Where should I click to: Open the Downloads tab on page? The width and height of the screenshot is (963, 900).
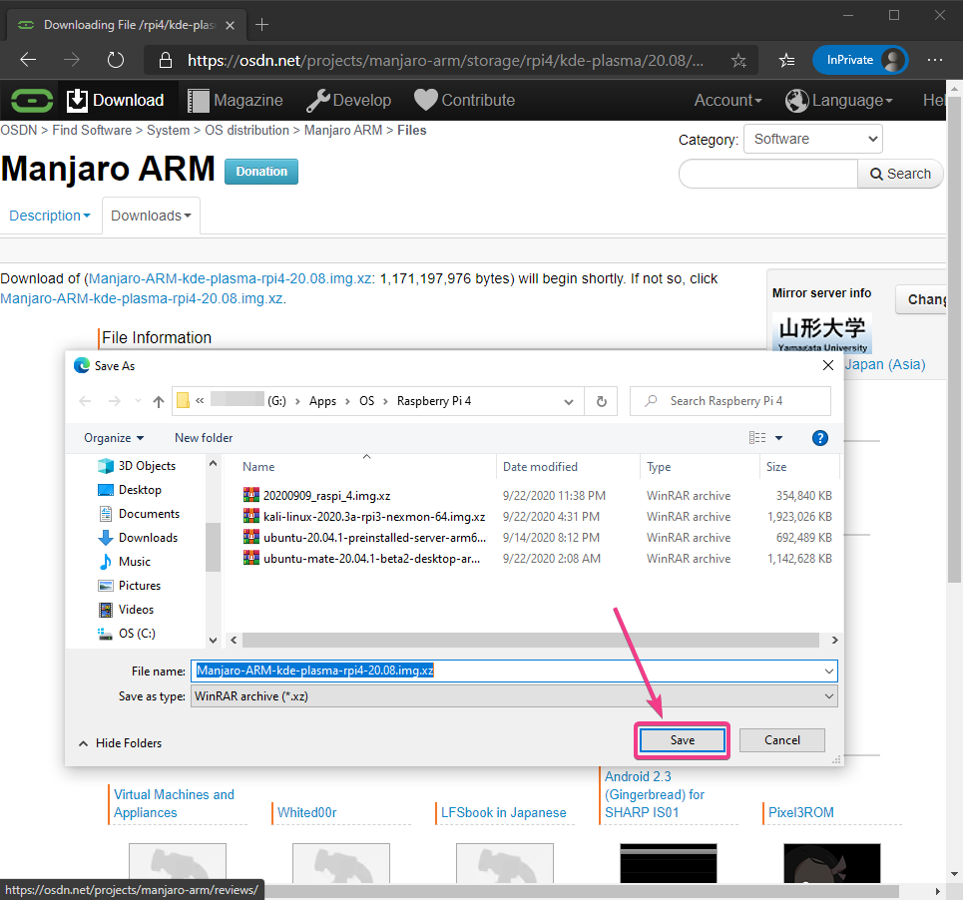151,216
